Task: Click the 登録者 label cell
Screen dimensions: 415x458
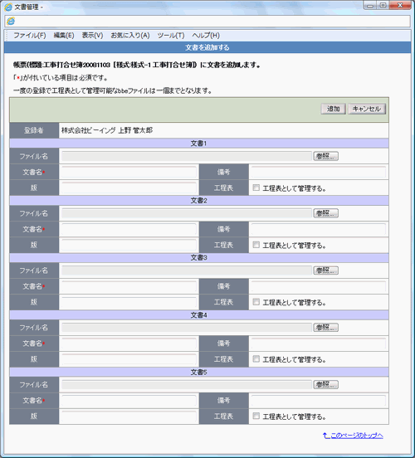Action: tap(34, 130)
